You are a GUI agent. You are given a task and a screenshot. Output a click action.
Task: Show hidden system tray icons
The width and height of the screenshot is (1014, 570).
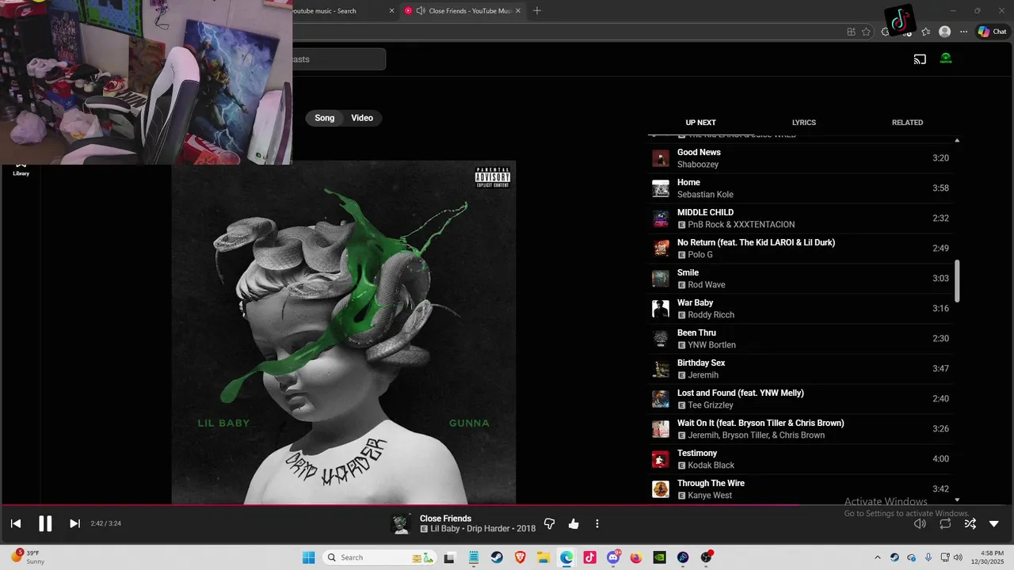point(877,557)
